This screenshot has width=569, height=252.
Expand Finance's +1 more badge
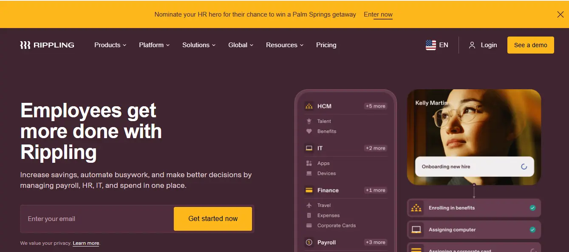tap(376, 190)
